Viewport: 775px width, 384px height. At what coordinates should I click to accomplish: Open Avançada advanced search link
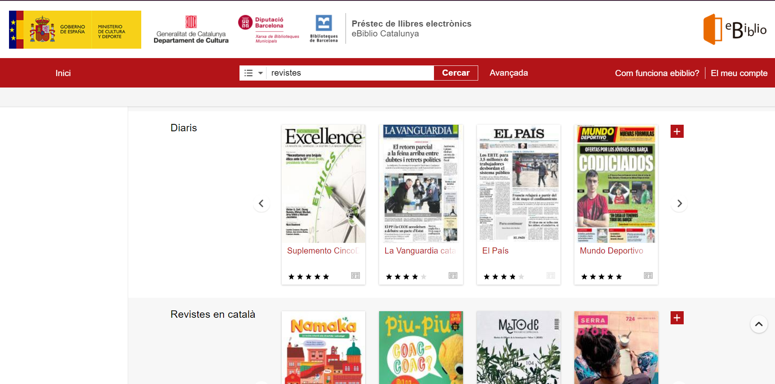tap(508, 73)
